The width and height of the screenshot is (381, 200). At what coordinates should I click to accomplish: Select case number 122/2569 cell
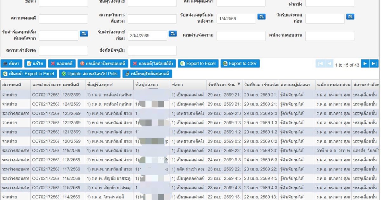[x=73, y=123]
